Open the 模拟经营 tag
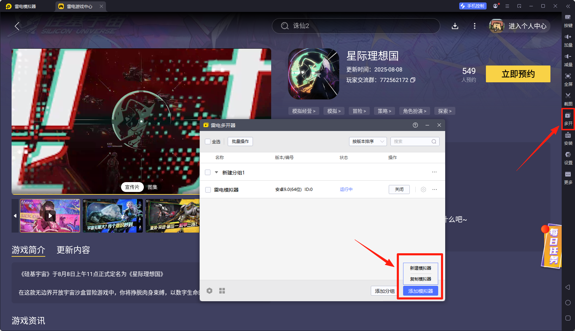575x331 pixels. tap(304, 111)
